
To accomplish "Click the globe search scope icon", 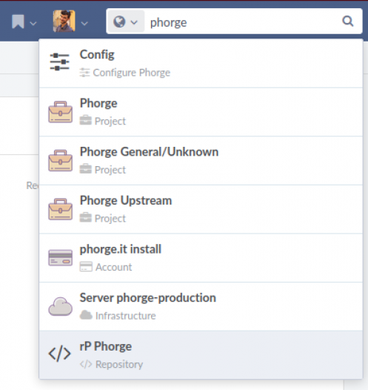I will pyautogui.click(x=119, y=22).
